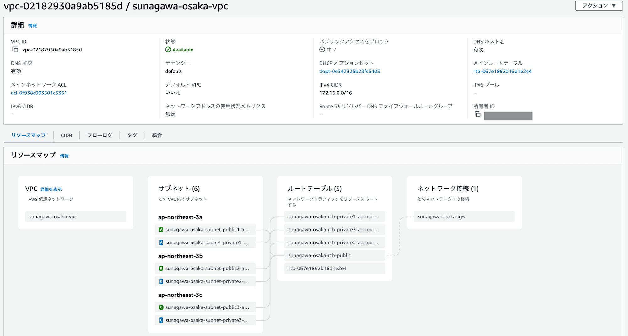The image size is (628, 336).
Task: Select subnet sunagawa-osaka-subnet-private3
Action: coord(205,320)
